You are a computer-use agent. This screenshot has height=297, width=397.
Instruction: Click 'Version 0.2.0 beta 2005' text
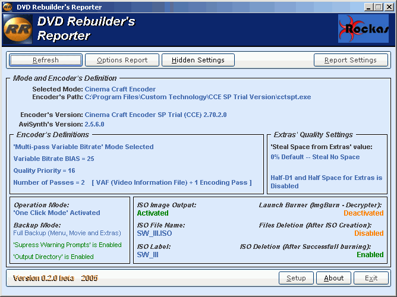coord(55,278)
